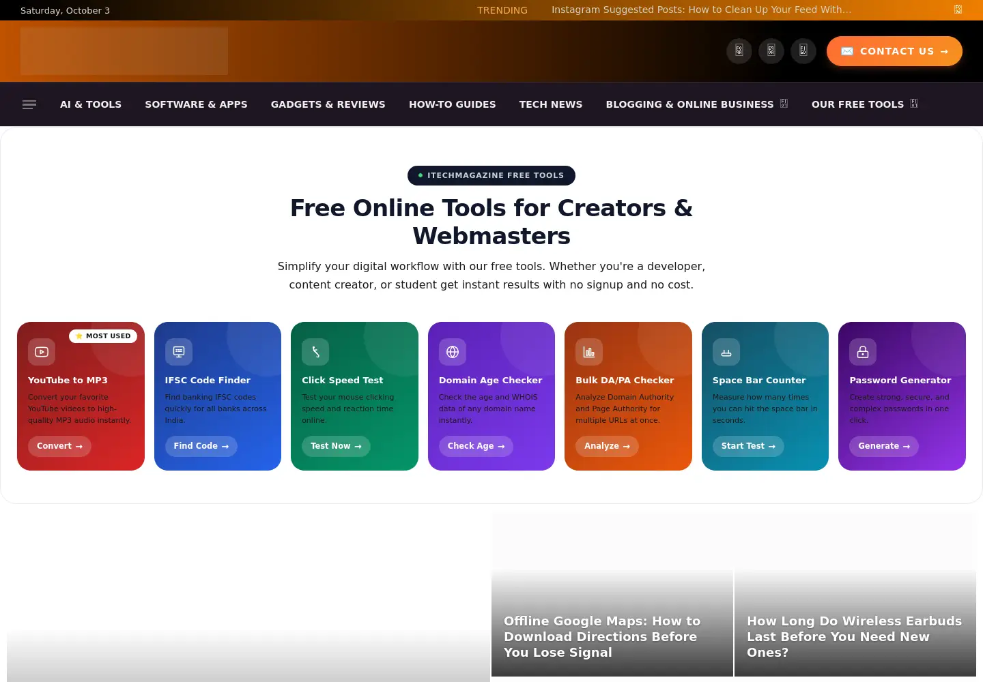Open the Offline Google Maps article
983x682 pixels.
pyautogui.click(x=602, y=636)
